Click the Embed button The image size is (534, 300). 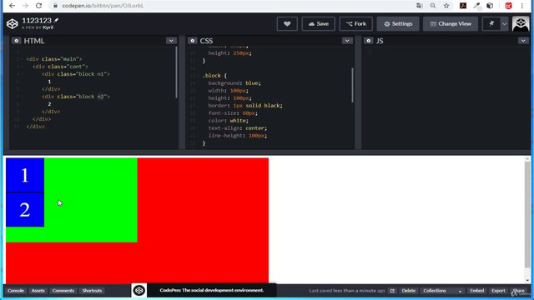pos(476,291)
